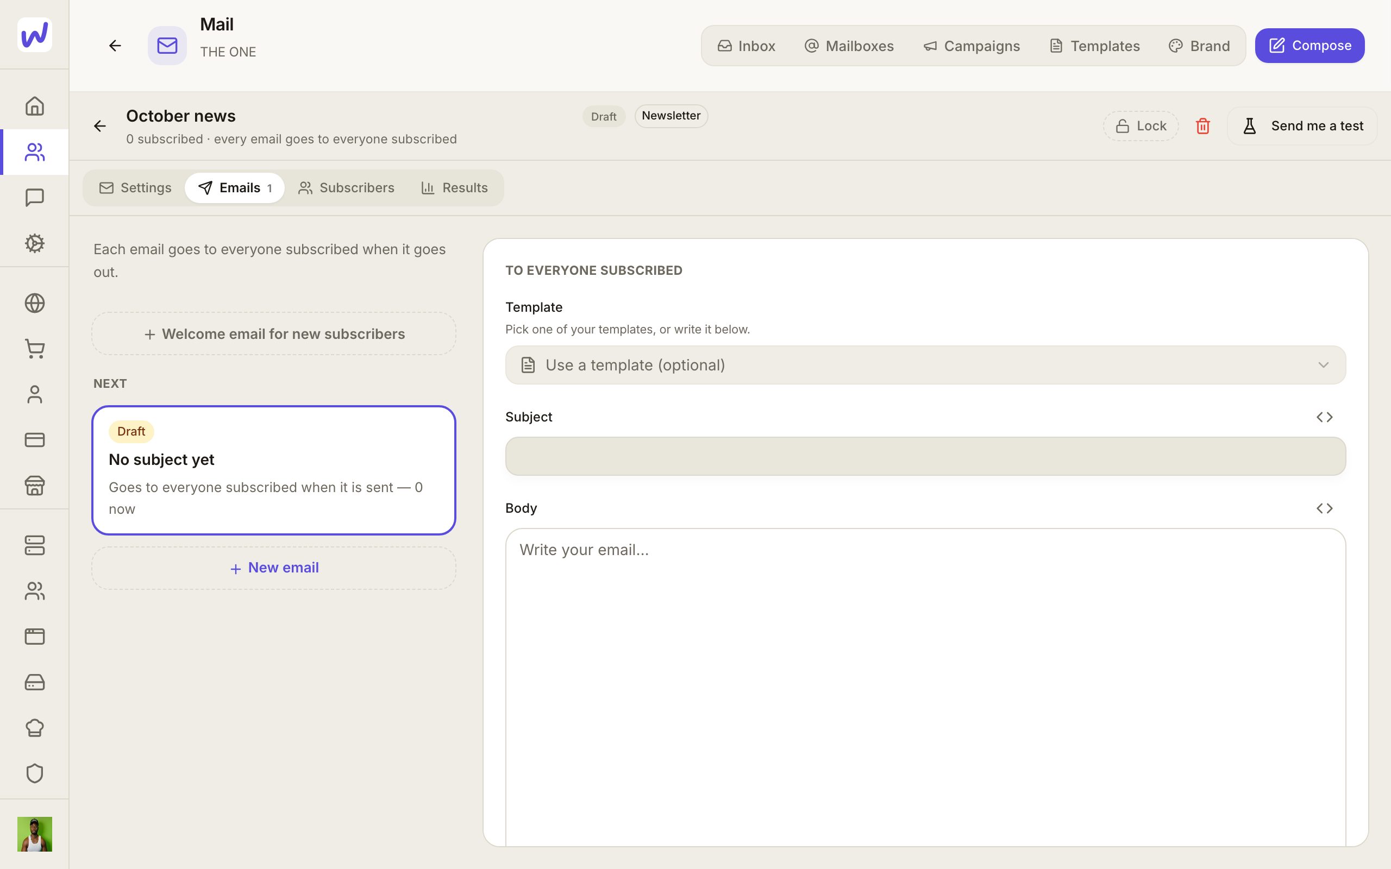Expand the Use a template dropdown
Viewport: 1391px width, 869px height.
925,365
